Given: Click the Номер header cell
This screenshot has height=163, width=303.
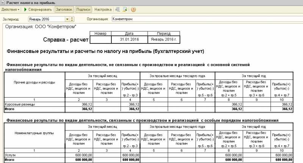Looking at the screenshot, I should point(100,34).
